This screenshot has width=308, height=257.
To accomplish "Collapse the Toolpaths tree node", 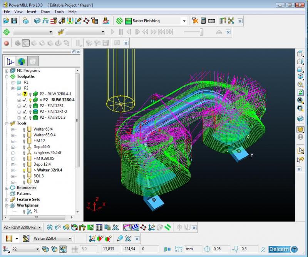I will (x=7, y=77).
